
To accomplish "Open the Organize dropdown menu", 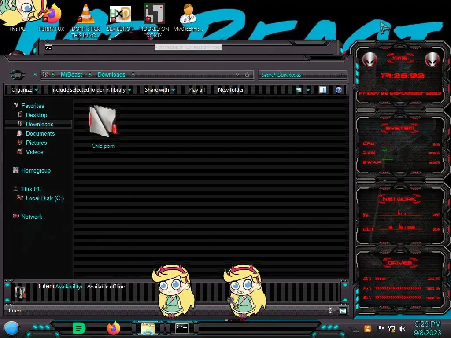I will (x=25, y=90).
